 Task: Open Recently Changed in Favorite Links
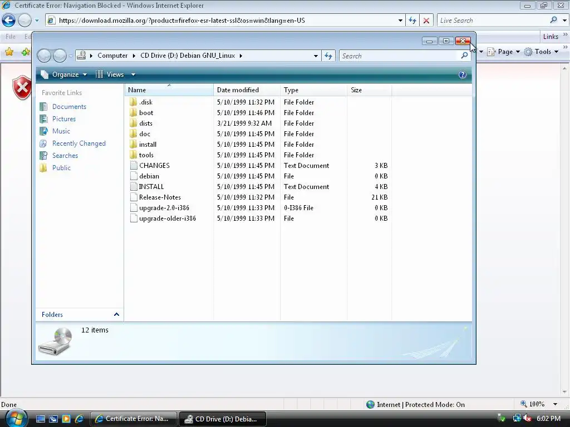pos(78,143)
